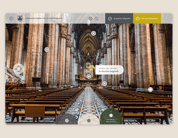Click the white hotspot on the left column
The height and width of the screenshot is (138, 178).
47,49
